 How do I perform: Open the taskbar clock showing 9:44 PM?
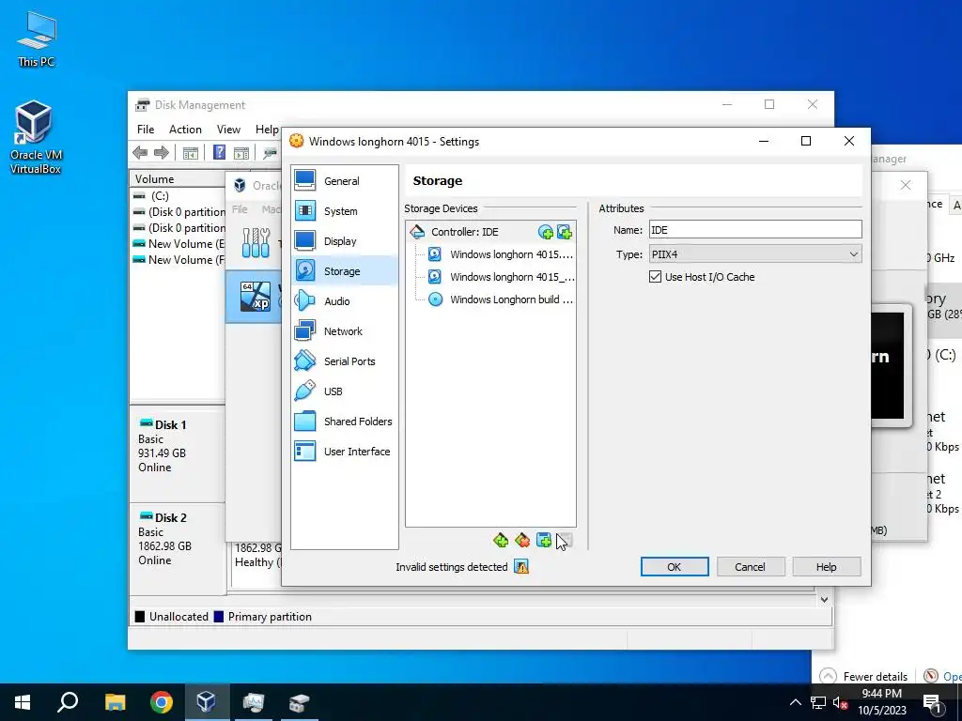click(x=881, y=702)
